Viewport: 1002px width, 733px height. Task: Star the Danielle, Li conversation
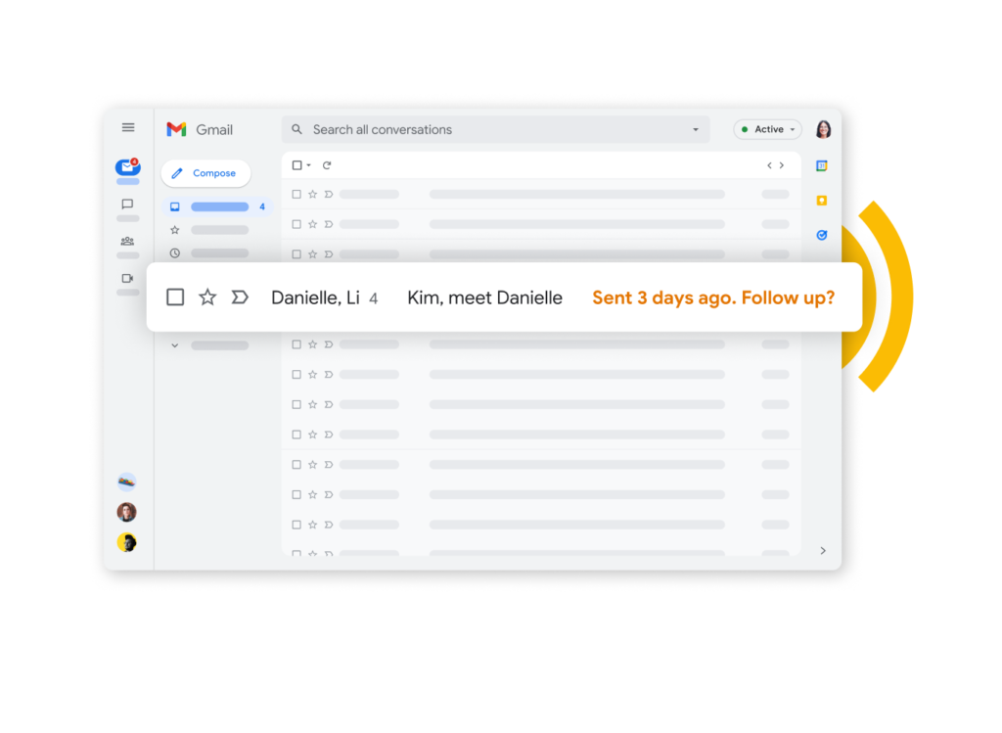[207, 298]
